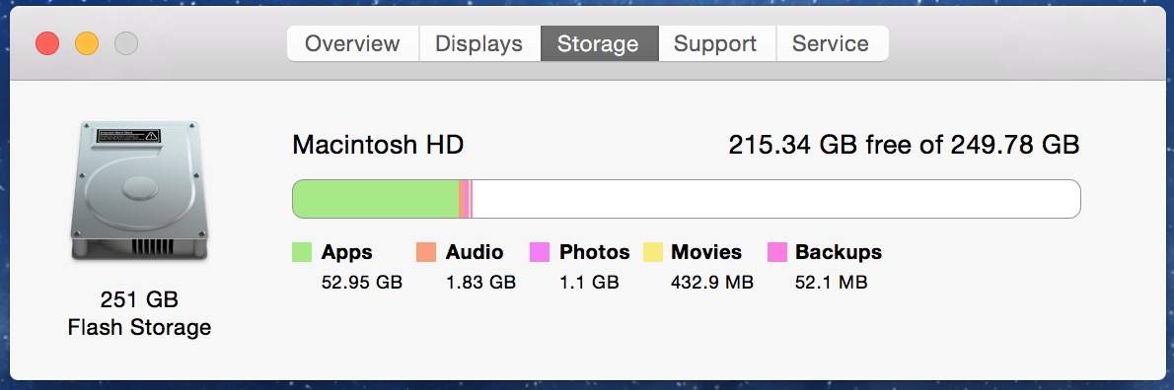The image size is (1174, 390).
Task: Click the Macintosh HD volume name
Action: pos(378,144)
